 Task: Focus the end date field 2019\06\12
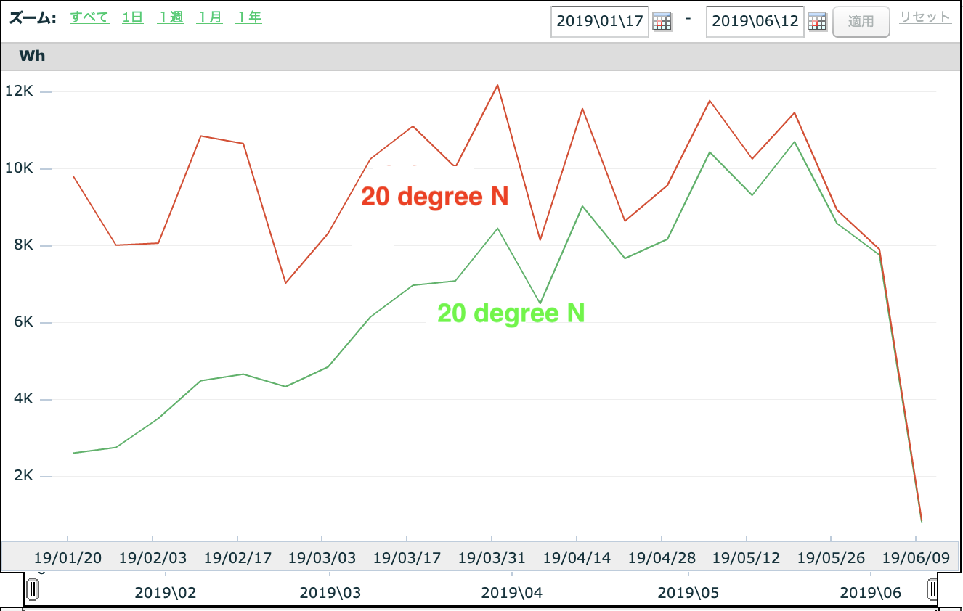point(755,22)
